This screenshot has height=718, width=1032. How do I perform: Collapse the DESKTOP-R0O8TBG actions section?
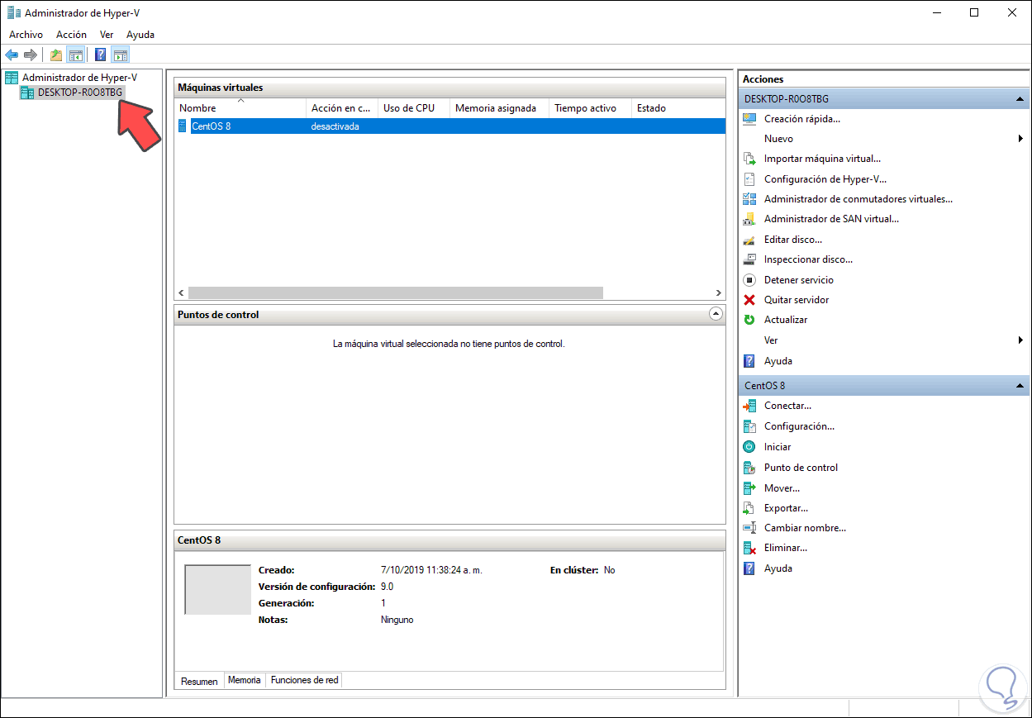[1020, 99]
